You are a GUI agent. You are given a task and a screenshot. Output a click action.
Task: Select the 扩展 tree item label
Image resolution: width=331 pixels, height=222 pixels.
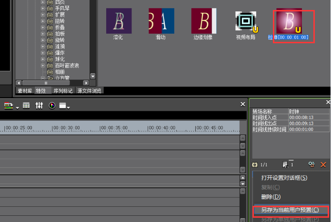pos(60,15)
